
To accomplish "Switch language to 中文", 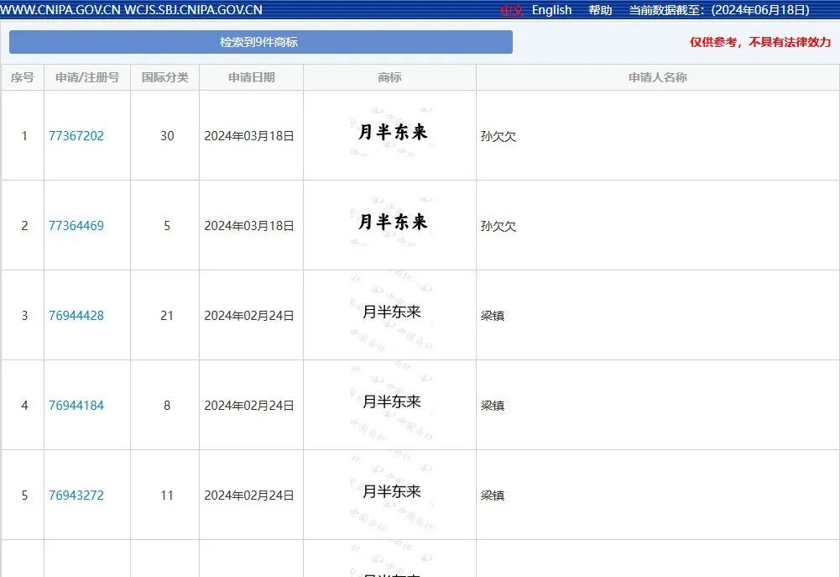I will coord(511,10).
